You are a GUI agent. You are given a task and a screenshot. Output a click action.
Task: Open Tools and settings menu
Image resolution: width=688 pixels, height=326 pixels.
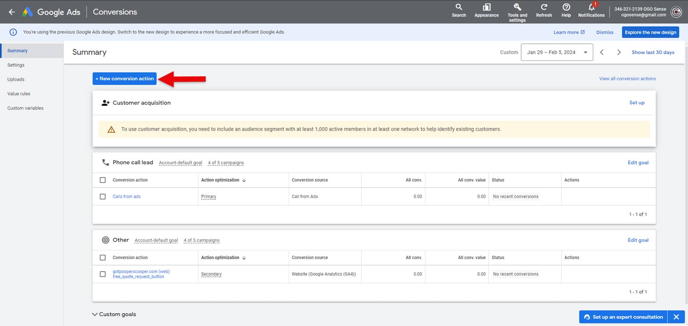coord(517,7)
